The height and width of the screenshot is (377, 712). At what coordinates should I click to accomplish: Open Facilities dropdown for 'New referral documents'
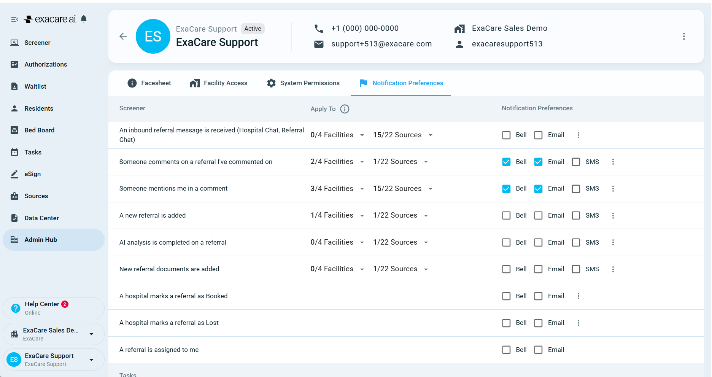click(x=338, y=269)
